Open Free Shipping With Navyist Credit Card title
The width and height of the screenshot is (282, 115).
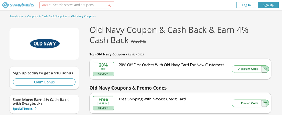click(x=152, y=99)
